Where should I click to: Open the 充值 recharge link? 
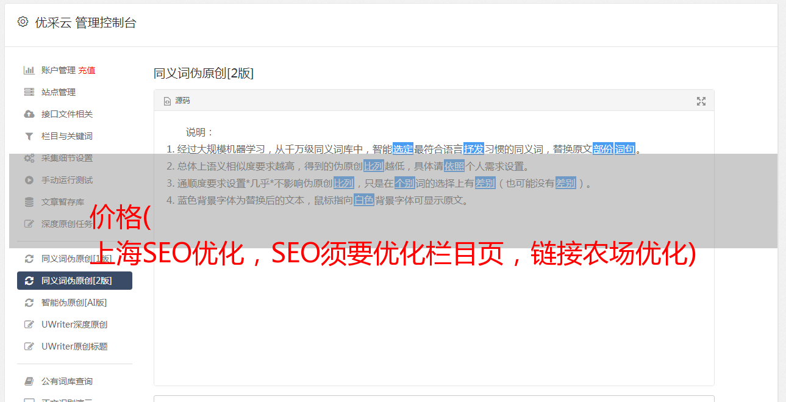87,70
